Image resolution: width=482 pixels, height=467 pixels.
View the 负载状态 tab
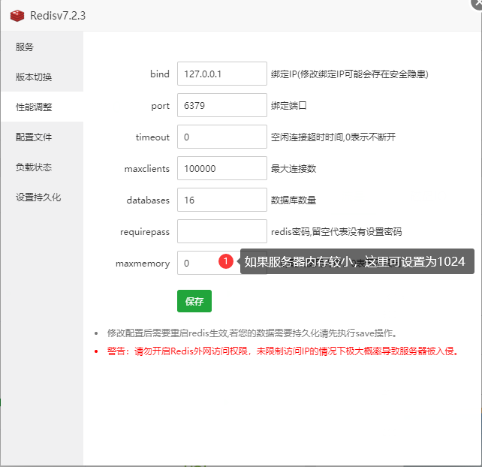pyautogui.click(x=42, y=167)
